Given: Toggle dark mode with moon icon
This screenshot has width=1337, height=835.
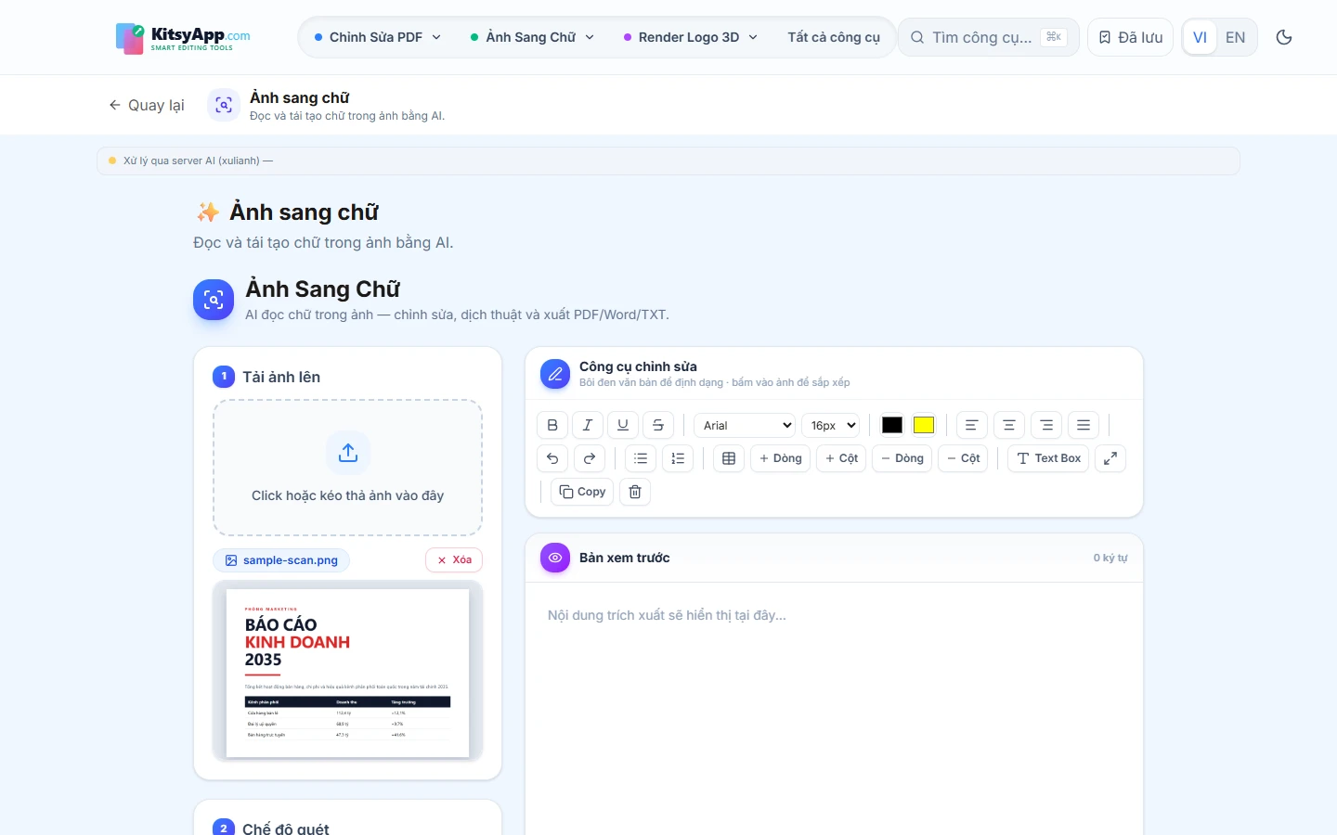Looking at the screenshot, I should click(1284, 37).
